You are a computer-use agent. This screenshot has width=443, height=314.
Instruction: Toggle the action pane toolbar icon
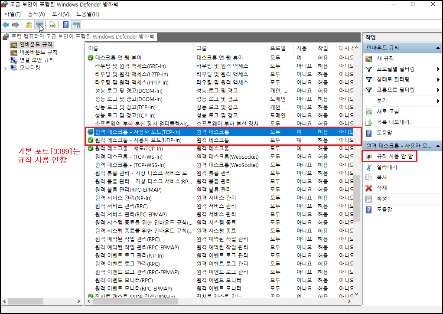(76, 25)
